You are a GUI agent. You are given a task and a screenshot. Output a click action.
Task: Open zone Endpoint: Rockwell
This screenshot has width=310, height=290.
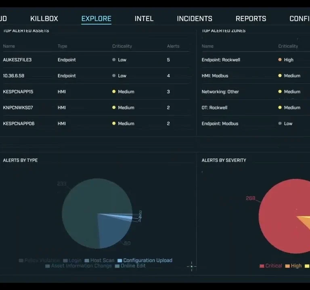(221, 60)
